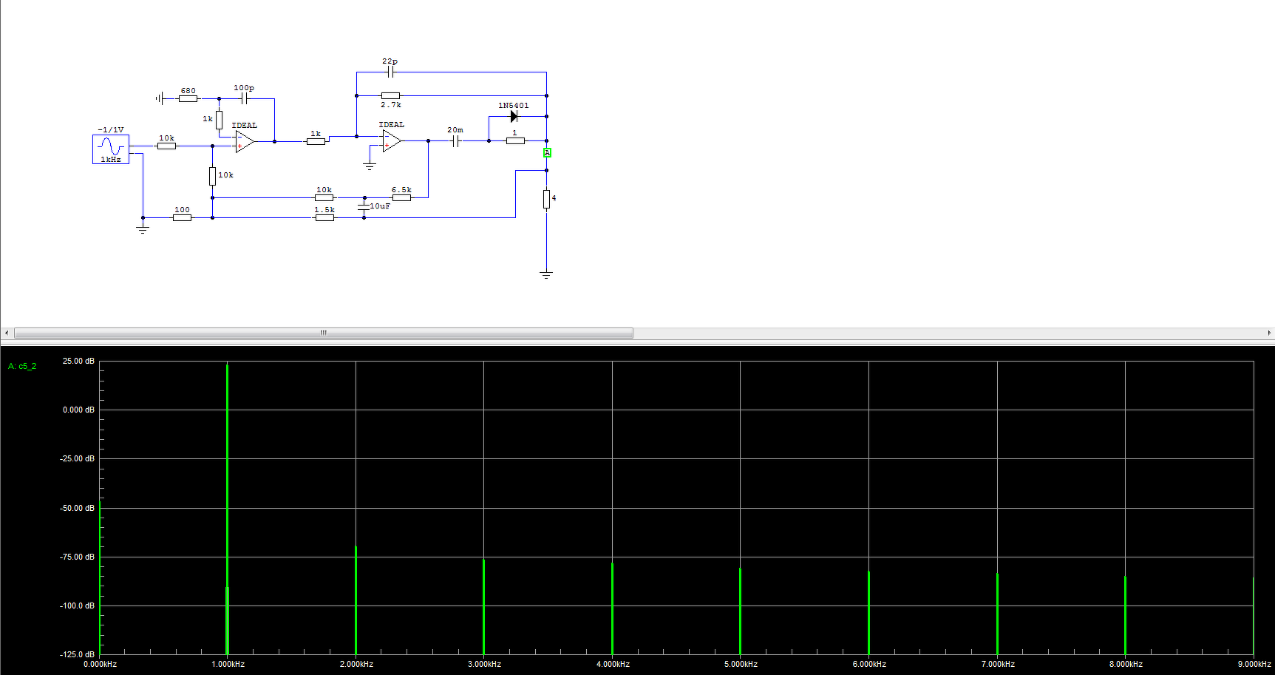Click the 9.000kHz frequency axis label
This screenshot has width=1275, height=675.
1254,664
